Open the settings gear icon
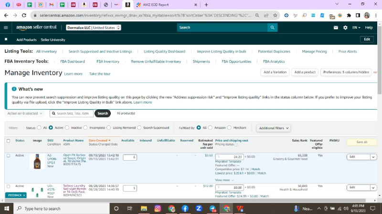Screen dimensions: 382x214 tap(345, 28)
